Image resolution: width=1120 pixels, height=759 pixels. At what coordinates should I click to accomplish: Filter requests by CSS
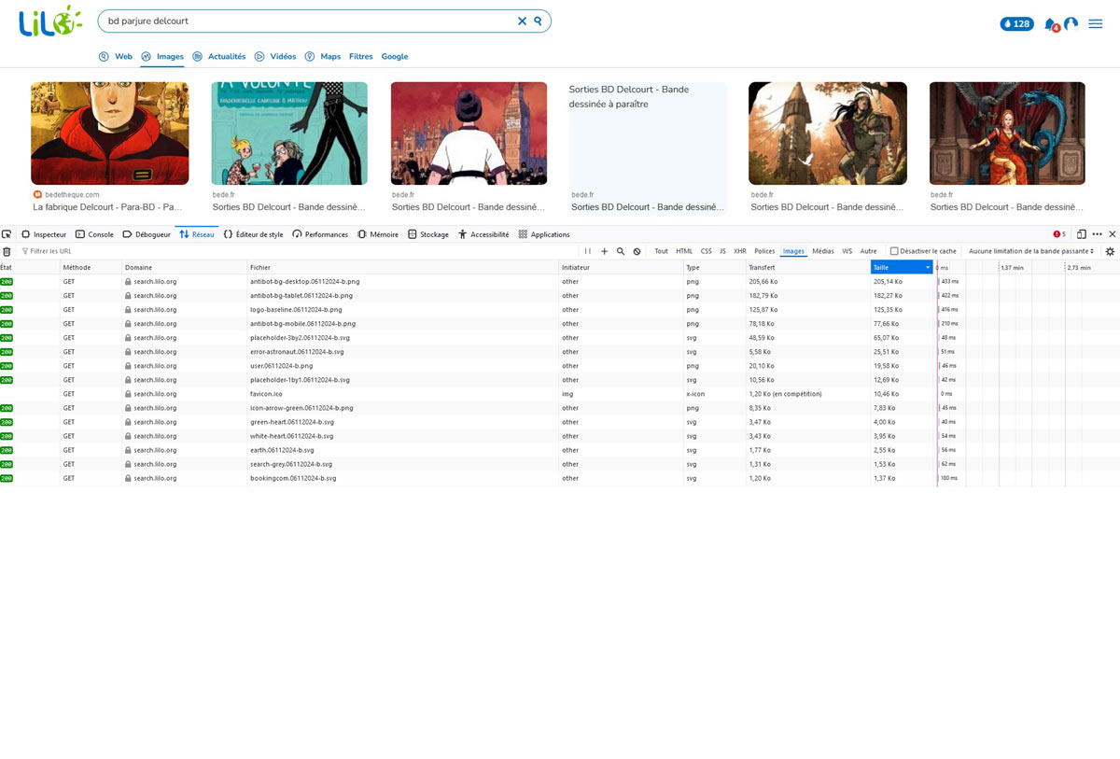tap(707, 251)
